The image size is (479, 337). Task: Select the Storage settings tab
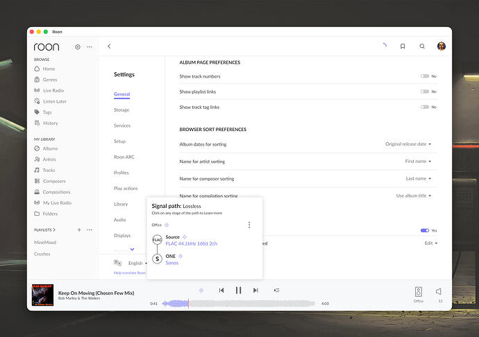[121, 110]
